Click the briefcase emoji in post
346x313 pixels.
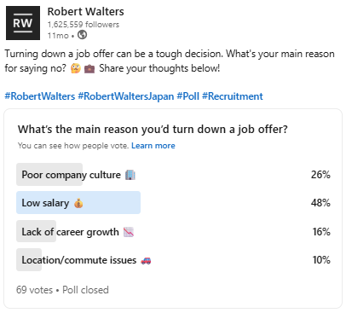tap(89, 68)
